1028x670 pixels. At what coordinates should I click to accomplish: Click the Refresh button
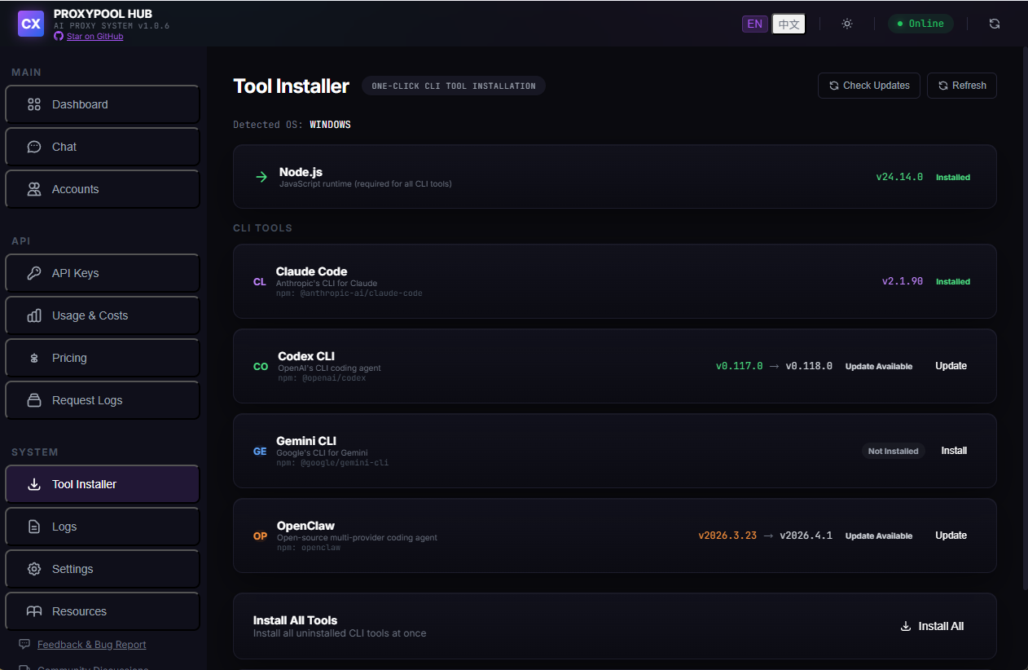pos(962,86)
